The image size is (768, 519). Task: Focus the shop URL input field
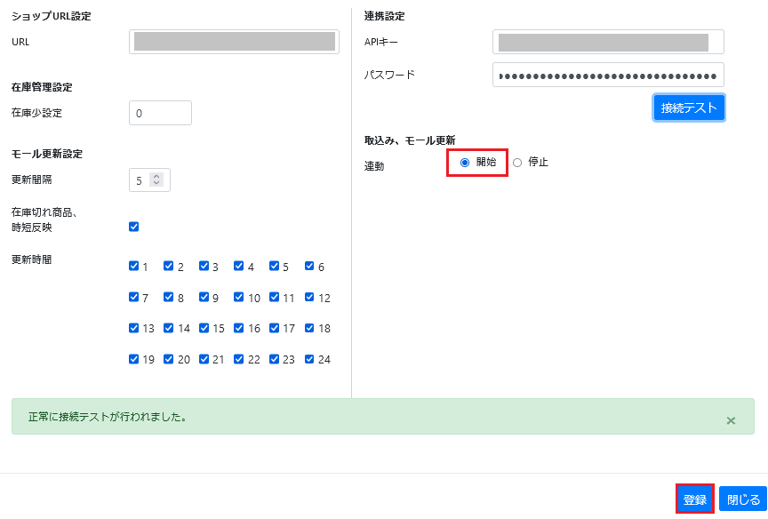pos(234,42)
